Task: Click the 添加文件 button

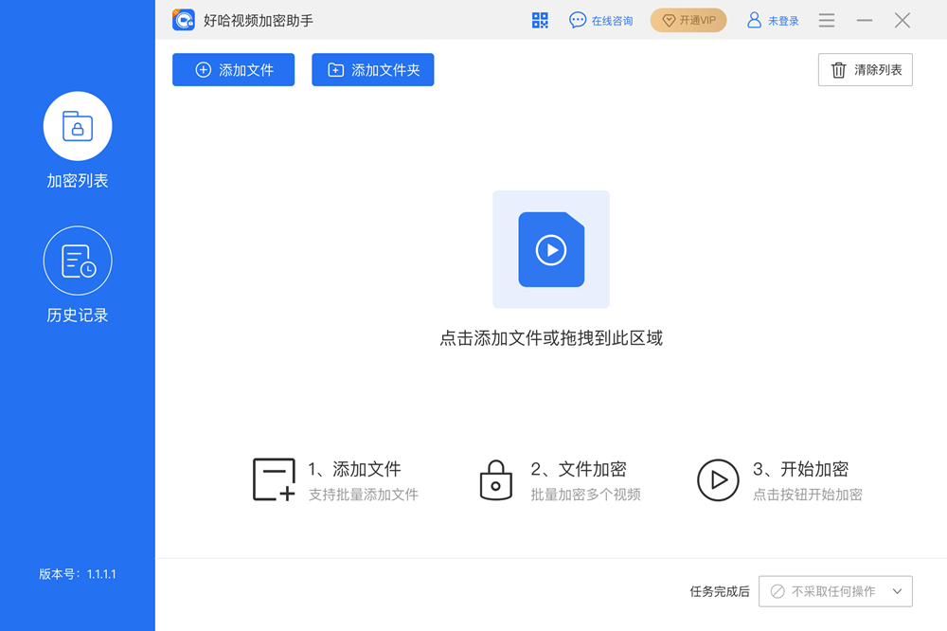Action: (233, 70)
